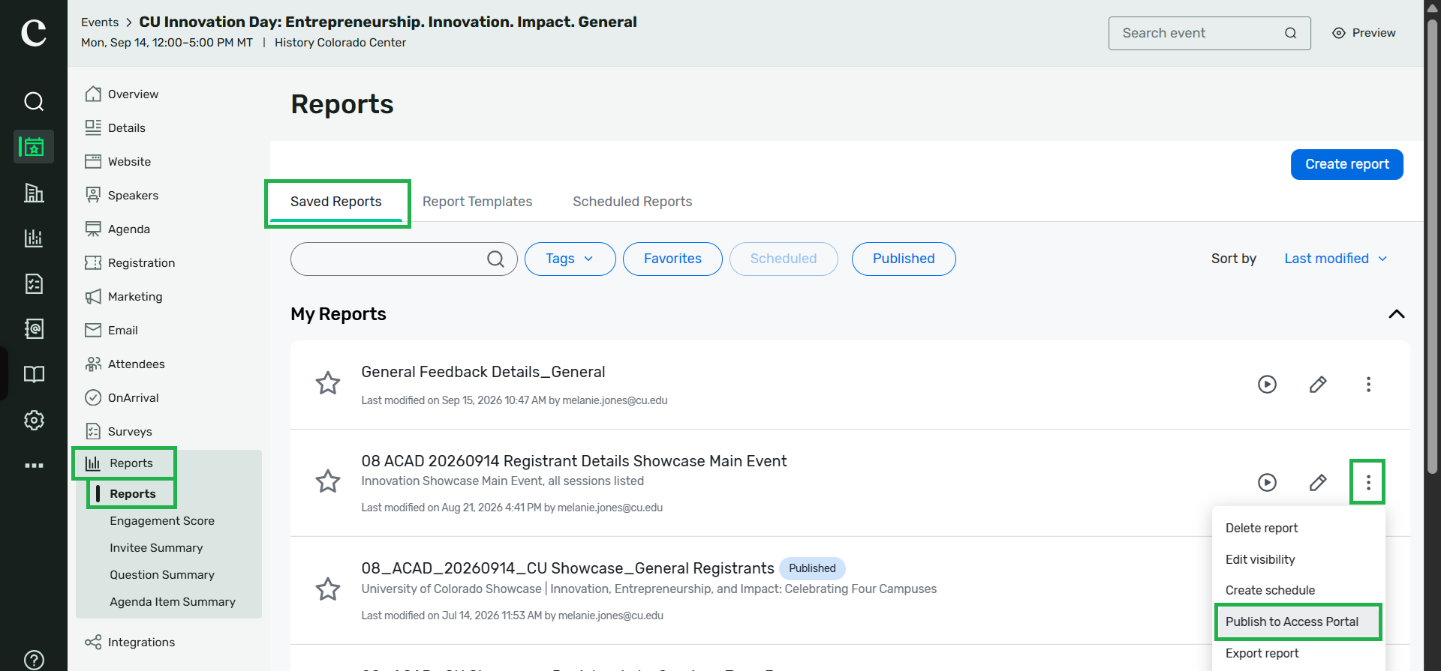The width and height of the screenshot is (1441, 671).
Task: Open the analytics chart icon in dark sidebar
Action: [34, 238]
